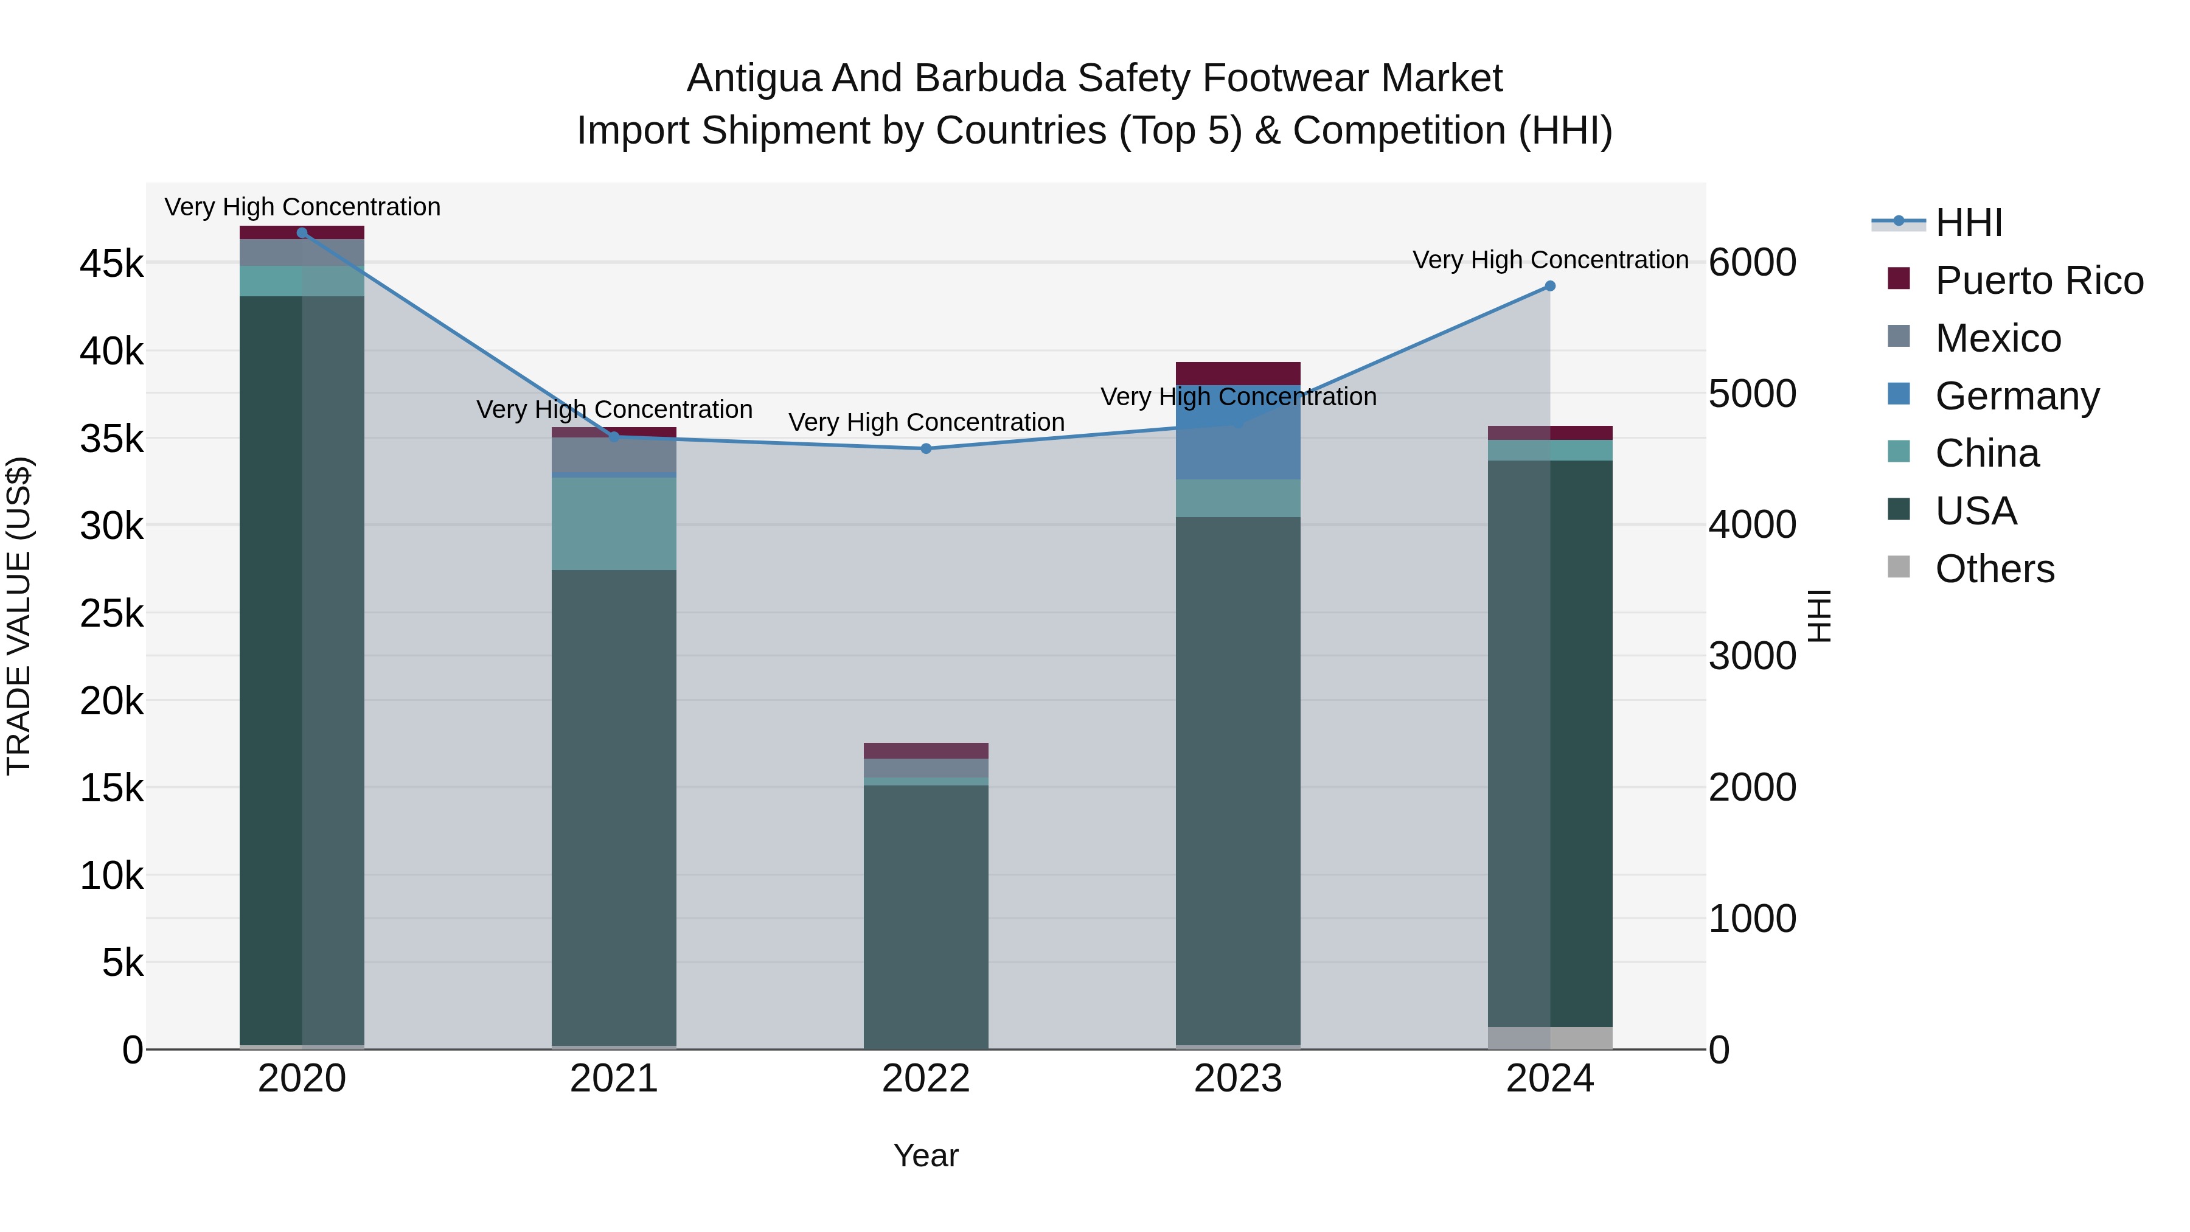Select the 2023 Puerto Rico bar segment
This screenshot has height=1232, width=2190.
1238,374
